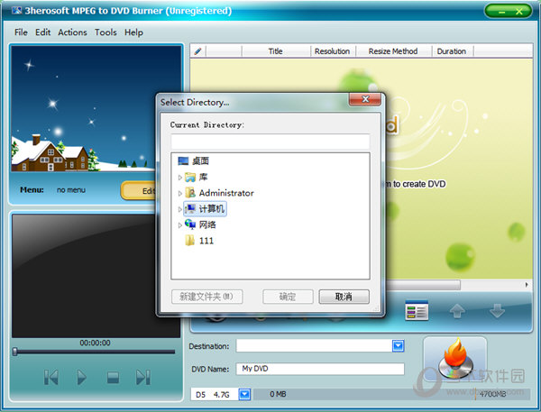Select the 网络 network item

pos(207,224)
